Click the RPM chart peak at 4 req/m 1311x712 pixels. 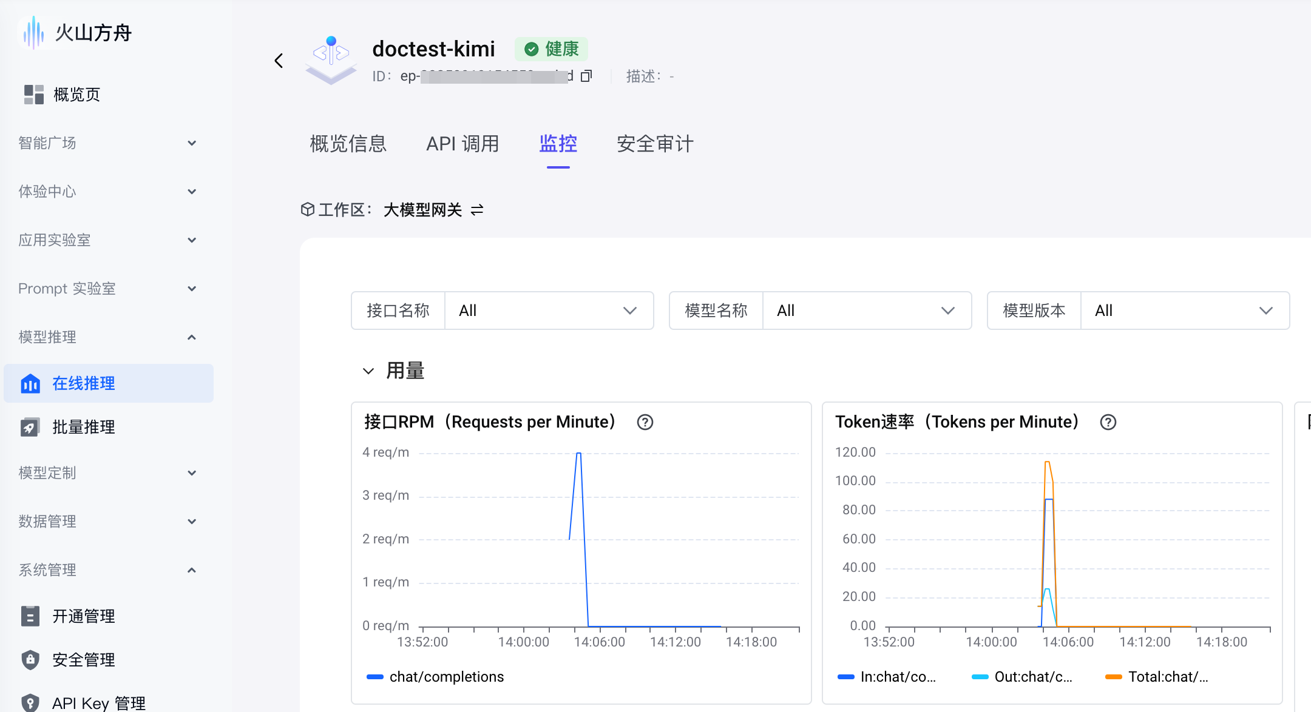pos(579,454)
